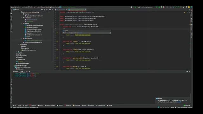Viewport: 203px width, 114px height.
Task: Select DistanceCalculatorFactory file
Action: (33, 29)
